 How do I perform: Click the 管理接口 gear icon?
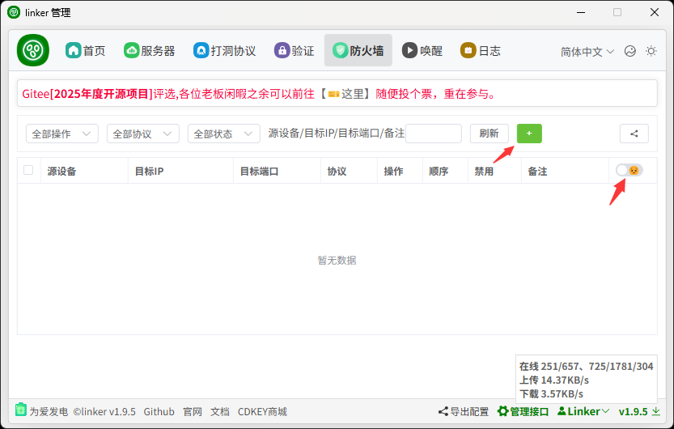(x=502, y=411)
